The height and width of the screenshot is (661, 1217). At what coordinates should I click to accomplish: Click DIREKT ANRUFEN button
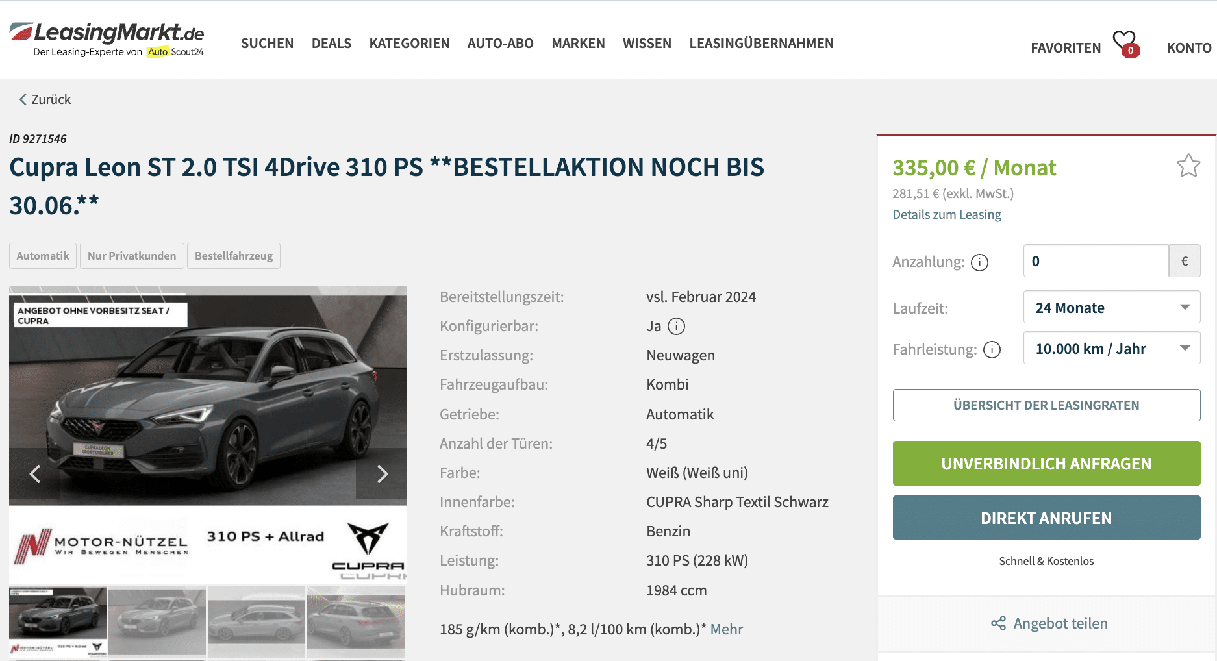coord(1046,518)
